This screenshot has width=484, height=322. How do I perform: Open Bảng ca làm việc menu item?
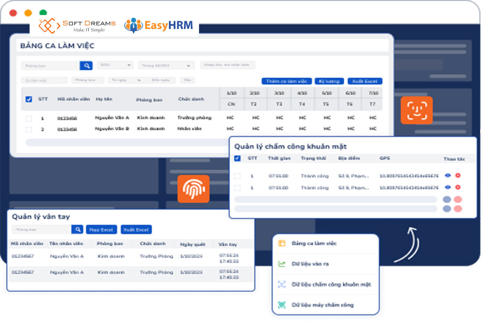coord(314,244)
